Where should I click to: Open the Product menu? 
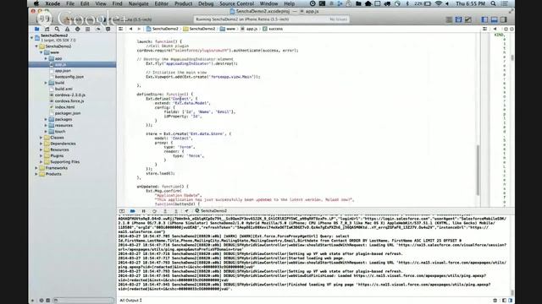click(x=183, y=3)
